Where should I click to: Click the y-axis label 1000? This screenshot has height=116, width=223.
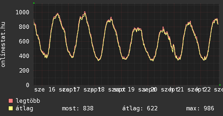click(22, 12)
